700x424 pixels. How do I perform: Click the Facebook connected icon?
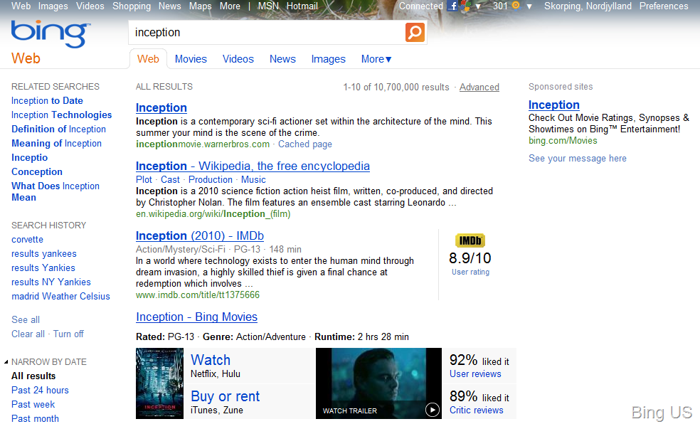pyautogui.click(x=453, y=6)
